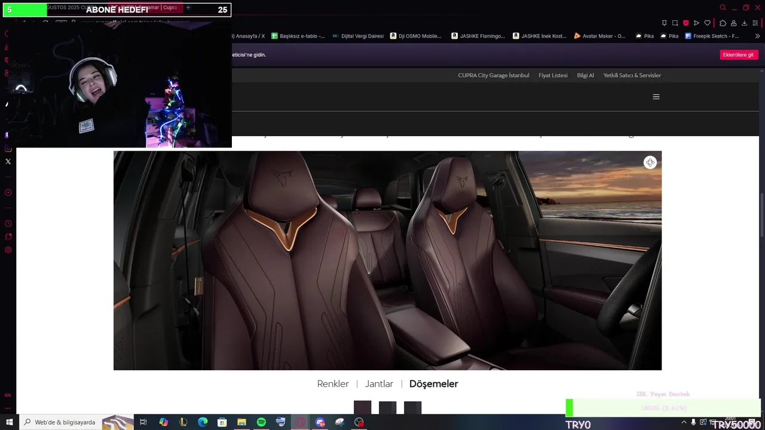Open the profile account icon
This screenshot has height=430, width=765.
tap(733, 23)
